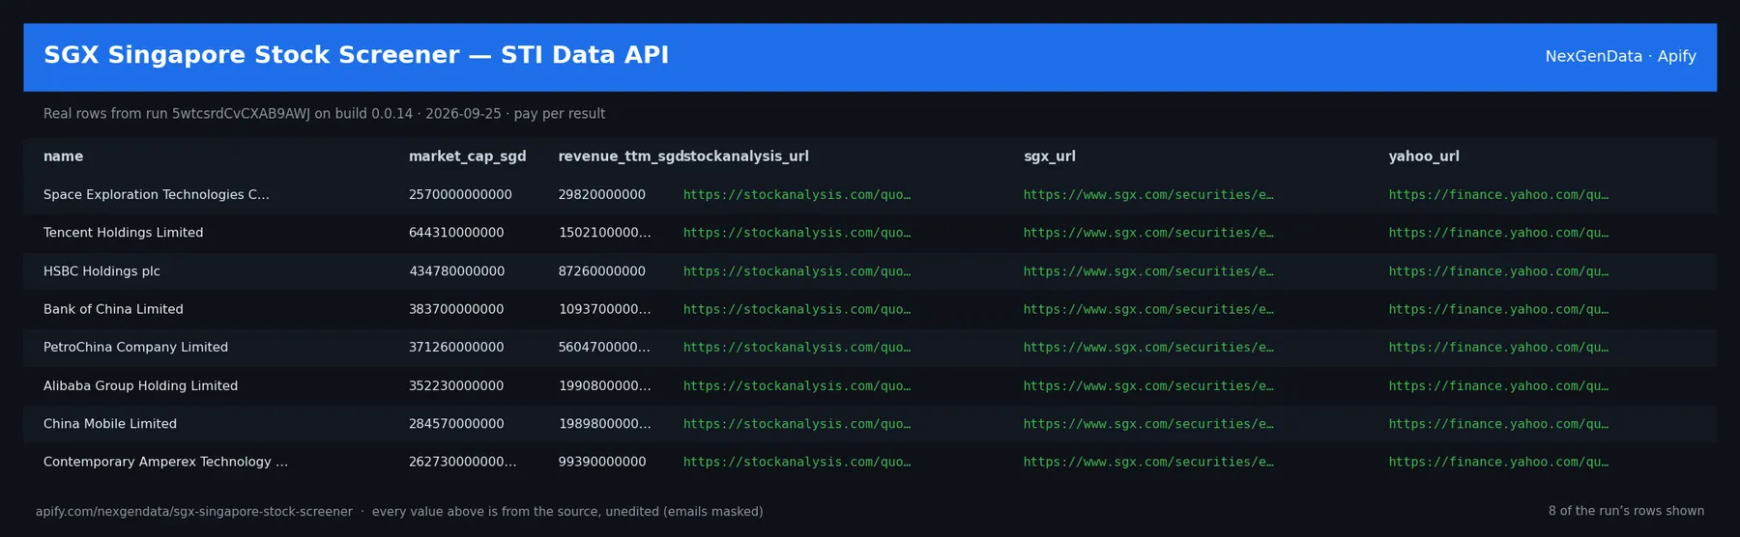Click market cap value 2570000000000
Viewport: 1740px width, 537px height.
(x=460, y=195)
